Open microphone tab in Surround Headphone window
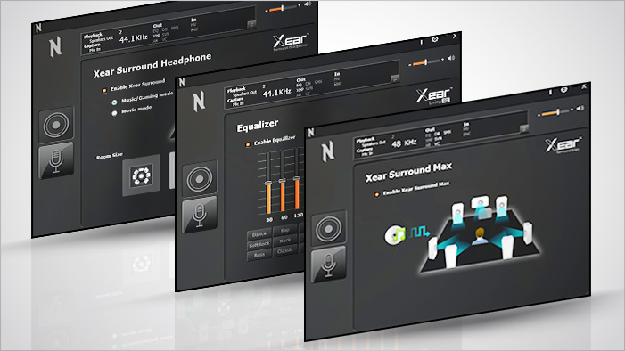The height and width of the screenshot is (351, 625). [x=56, y=160]
